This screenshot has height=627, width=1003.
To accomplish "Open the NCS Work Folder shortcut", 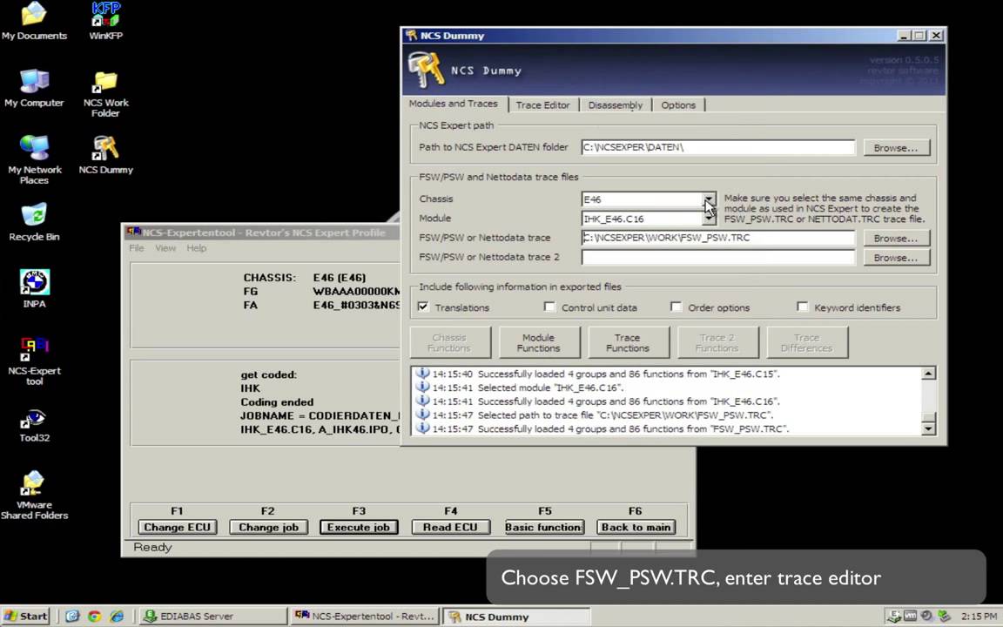I will (x=105, y=93).
